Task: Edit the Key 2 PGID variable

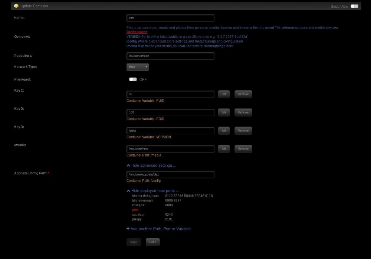Action: pyautogui.click(x=224, y=112)
